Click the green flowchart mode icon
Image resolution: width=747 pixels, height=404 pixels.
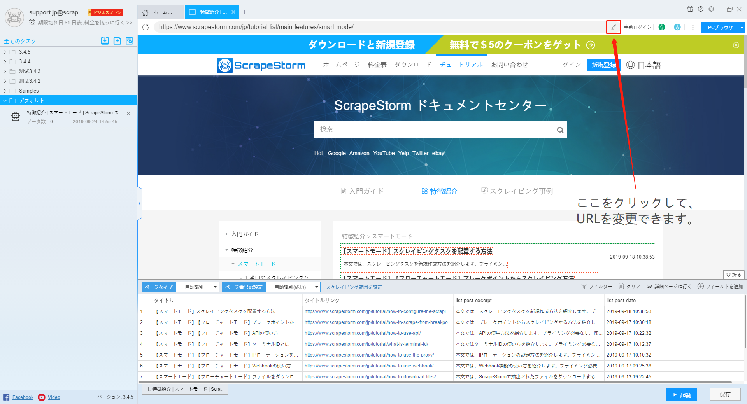point(662,27)
